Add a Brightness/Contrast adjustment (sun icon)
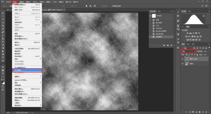The height and width of the screenshot is (114, 211). click(187, 33)
